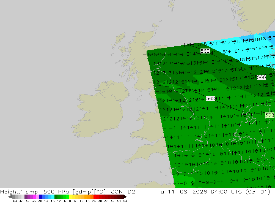Click the '04:00' time text
The width and height of the screenshot is (275, 202).
click(219, 192)
